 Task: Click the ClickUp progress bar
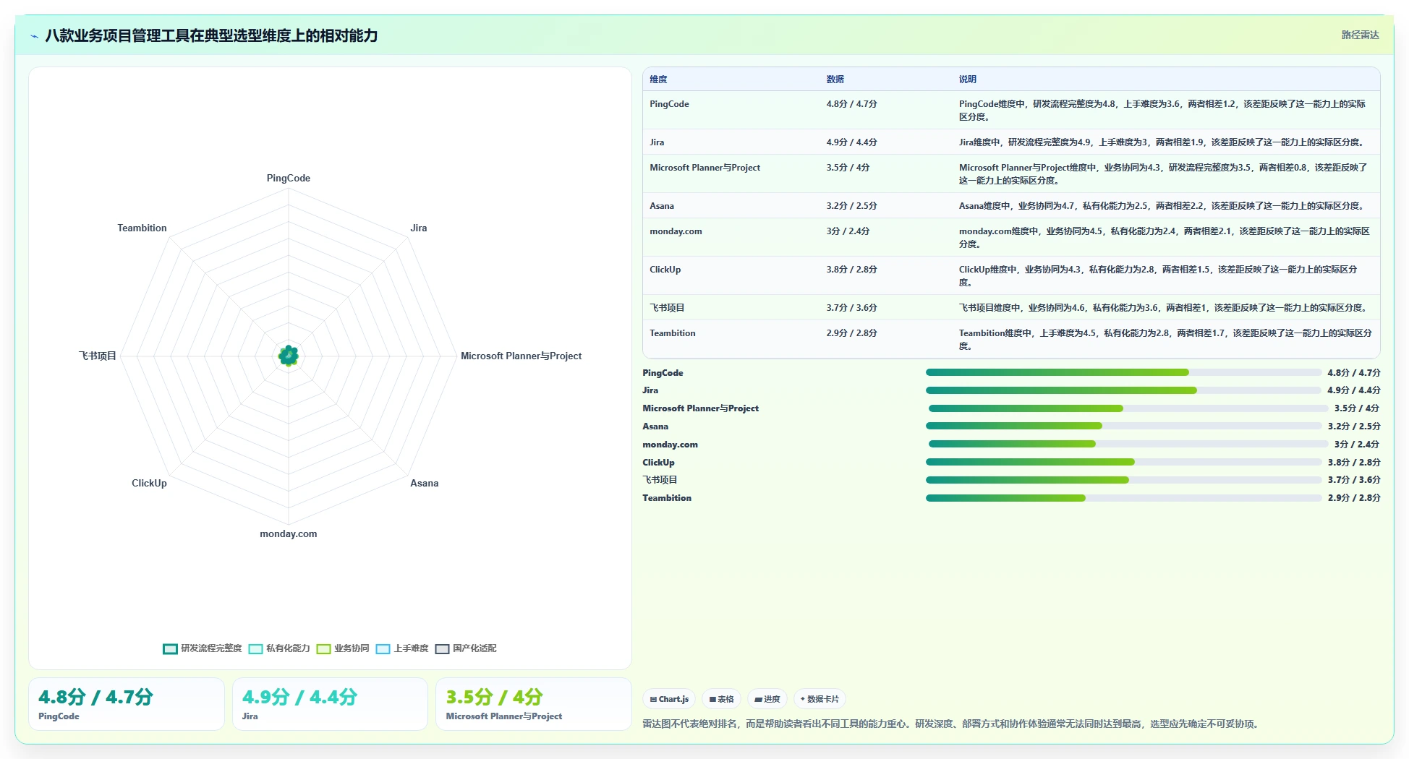click(x=1123, y=462)
